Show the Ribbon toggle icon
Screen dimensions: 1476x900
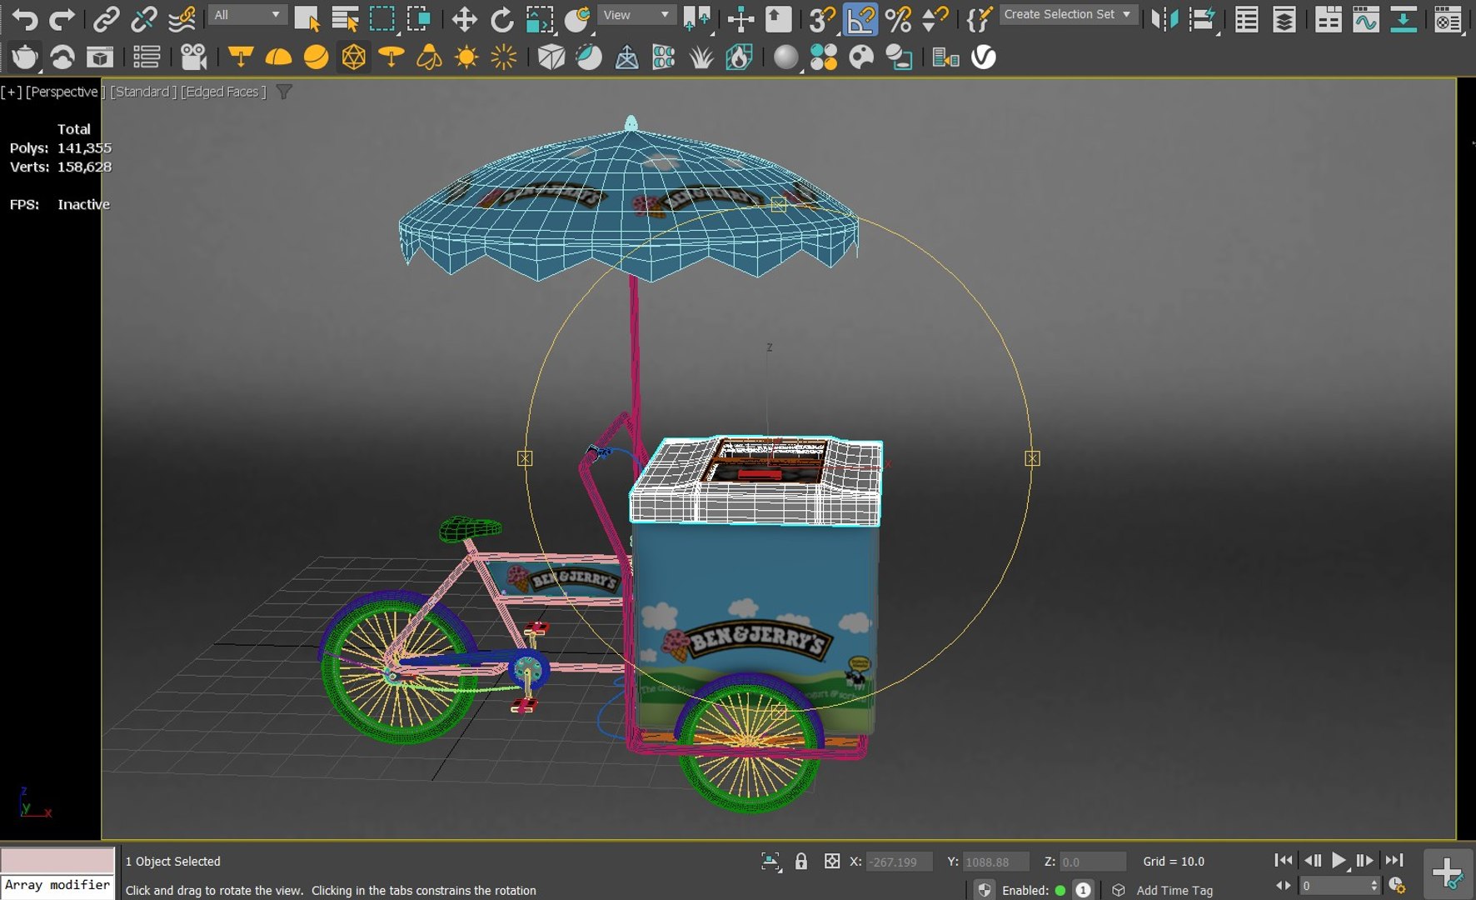(x=1328, y=18)
